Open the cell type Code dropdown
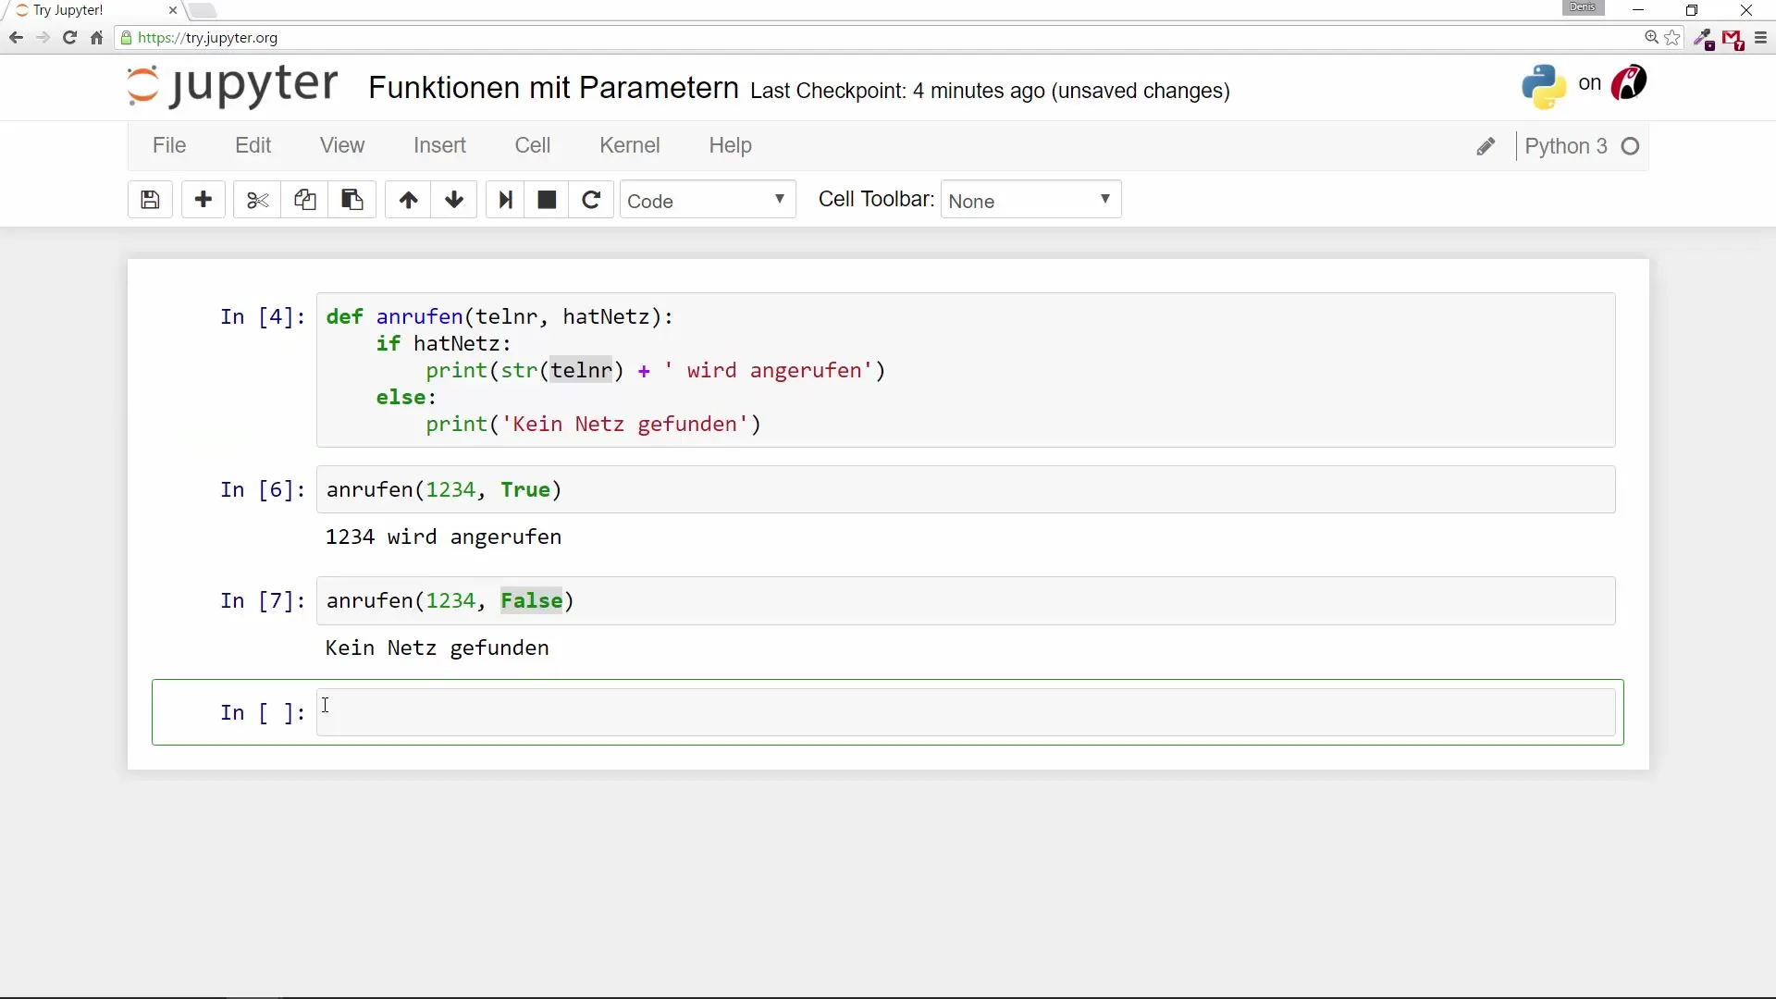The width and height of the screenshot is (1776, 999). click(x=708, y=200)
